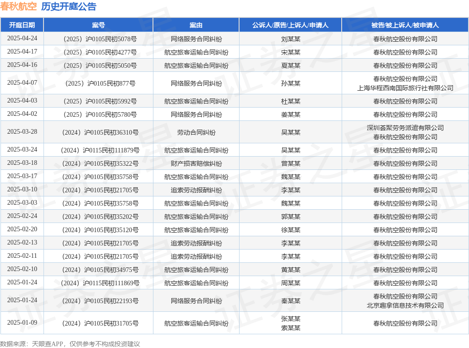The height and width of the screenshot is (348, 469).
Task: Click defendant 上海华程西南国际旅行社有限公司
Action: click(x=405, y=88)
